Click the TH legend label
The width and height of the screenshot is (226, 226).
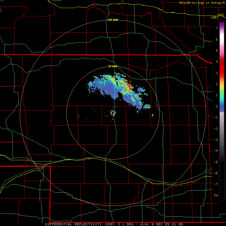coord(216,195)
